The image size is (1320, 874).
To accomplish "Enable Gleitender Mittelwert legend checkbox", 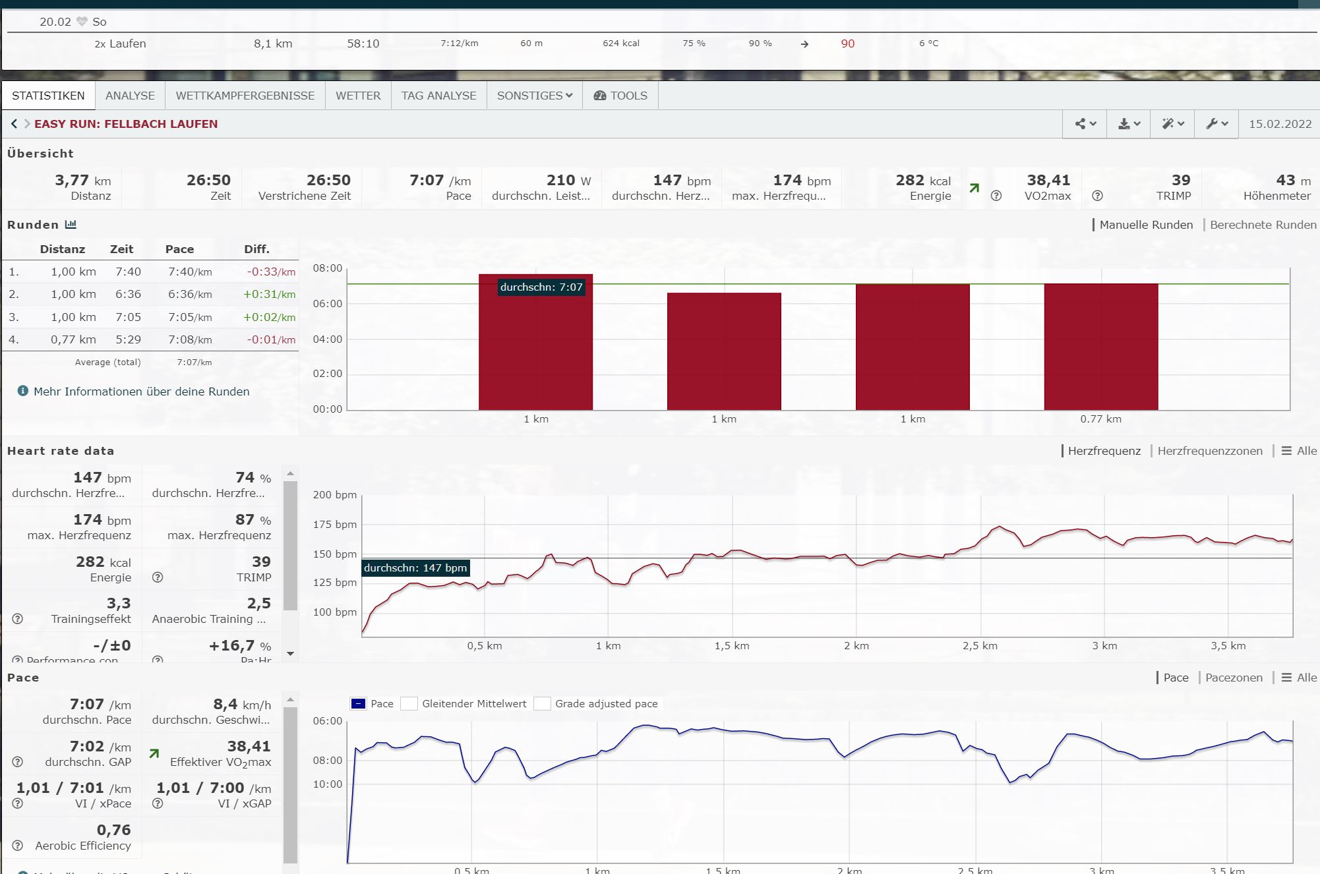I will click(x=409, y=704).
